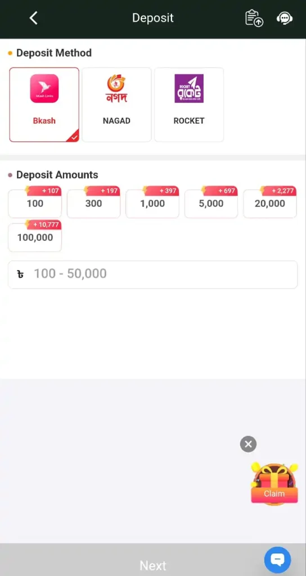Open the Claim gift box

(x=274, y=484)
